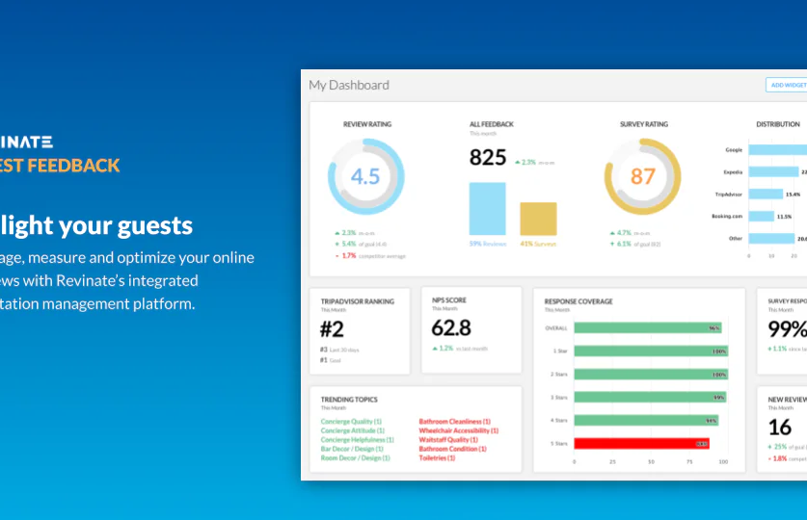
Task: Select the Google bar in Distribution chart
Action: pos(778,149)
